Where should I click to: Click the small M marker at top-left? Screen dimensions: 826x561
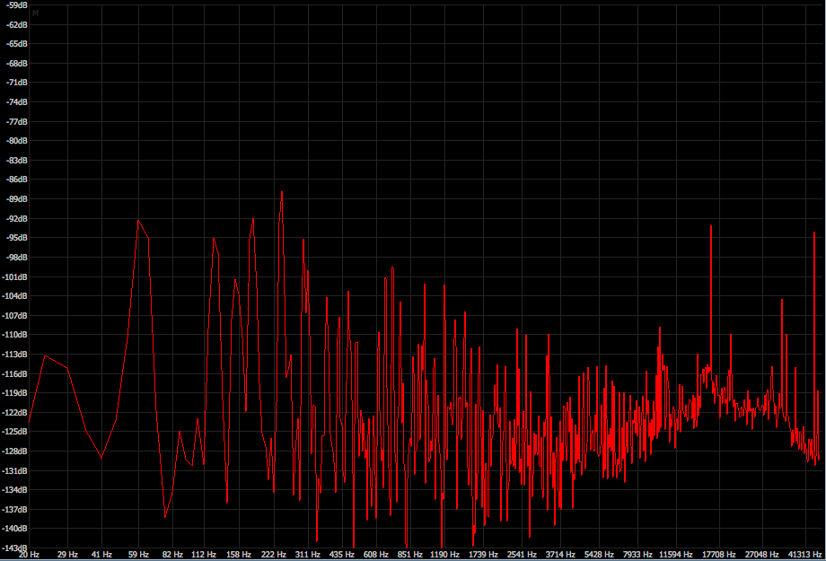coord(35,13)
